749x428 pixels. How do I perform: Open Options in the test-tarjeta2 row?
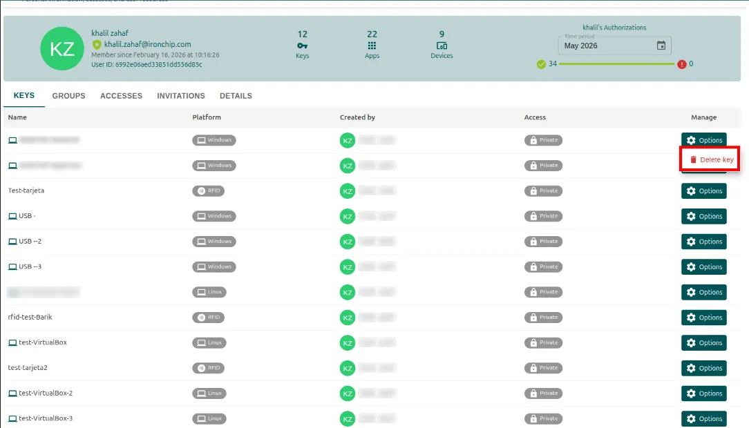(x=703, y=368)
